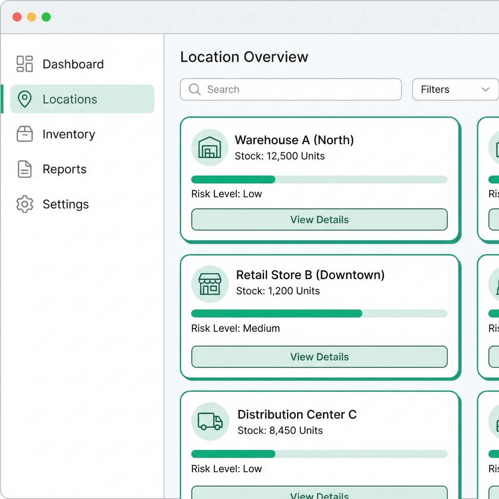
Task: Focus the Search input field
Action: pyautogui.click(x=297, y=90)
